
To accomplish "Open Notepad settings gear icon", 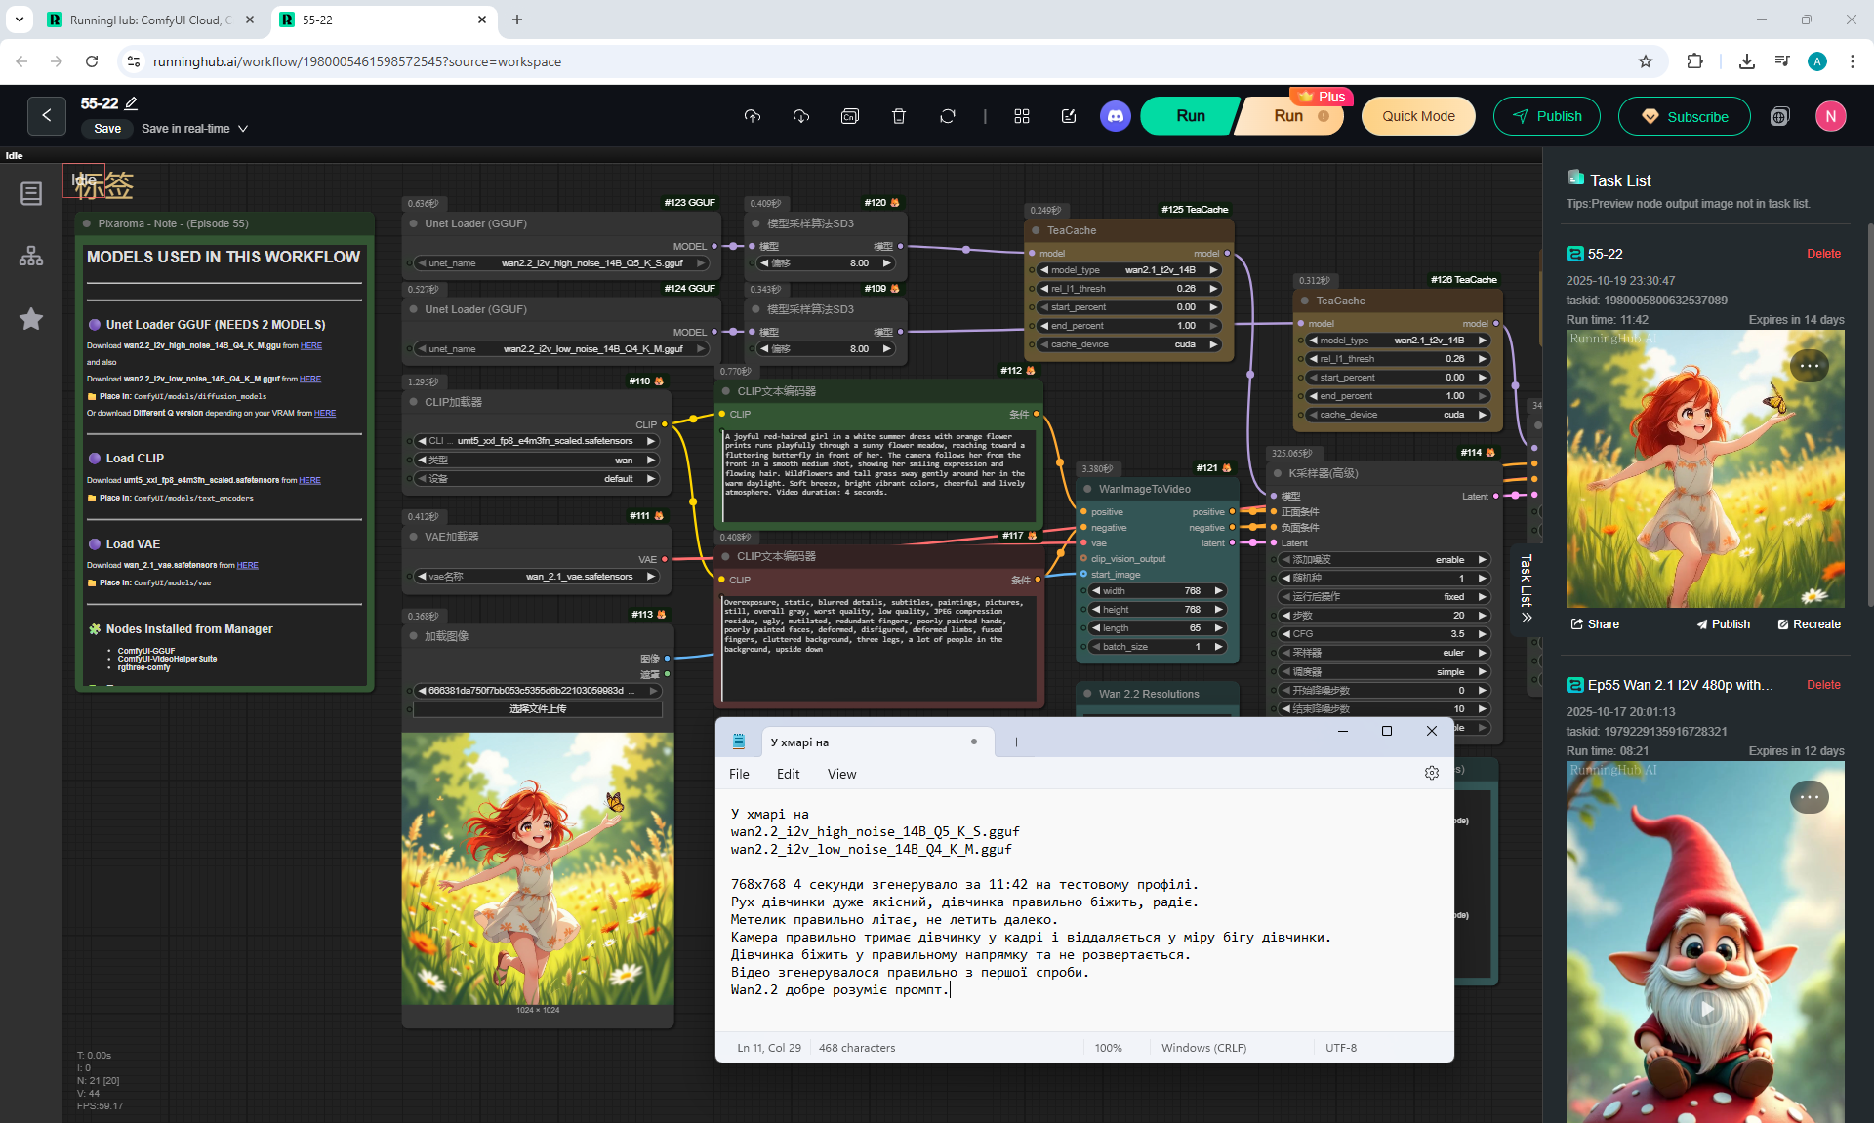I will click(x=1431, y=773).
